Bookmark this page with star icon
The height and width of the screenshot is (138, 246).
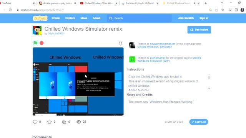pyautogui.click(x=223, y=10)
